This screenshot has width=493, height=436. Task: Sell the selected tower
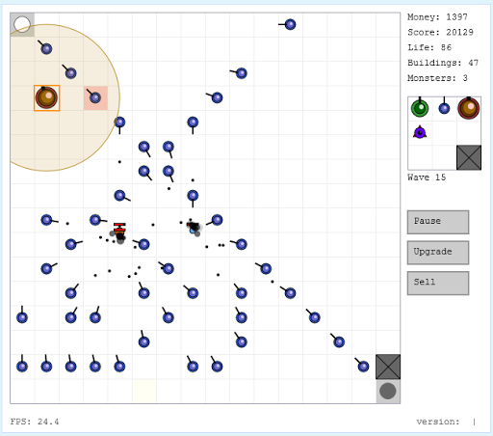click(x=438, y=283)
